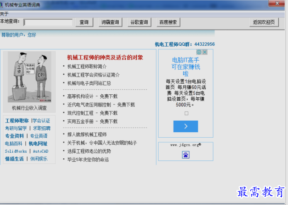Click the 词霸查询 button

(x=110, y=22)
